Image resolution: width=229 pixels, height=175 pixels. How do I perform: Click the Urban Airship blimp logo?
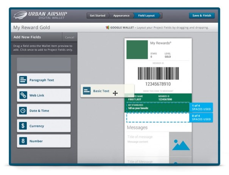[x=20, y=16]
